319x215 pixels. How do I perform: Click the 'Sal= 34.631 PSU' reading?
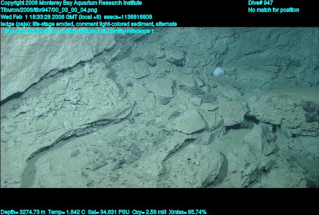(109, 212)
